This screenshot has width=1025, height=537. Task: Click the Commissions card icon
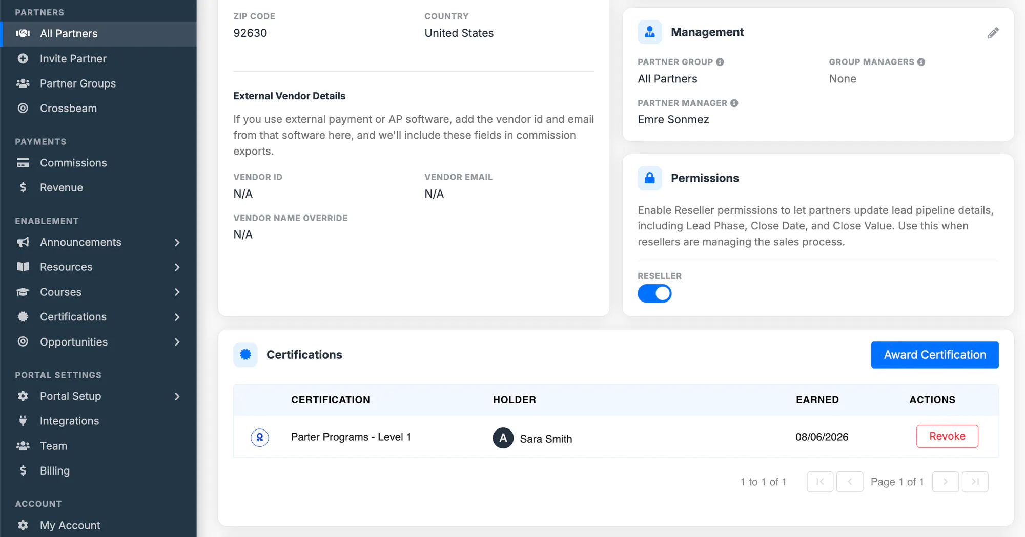23,163
